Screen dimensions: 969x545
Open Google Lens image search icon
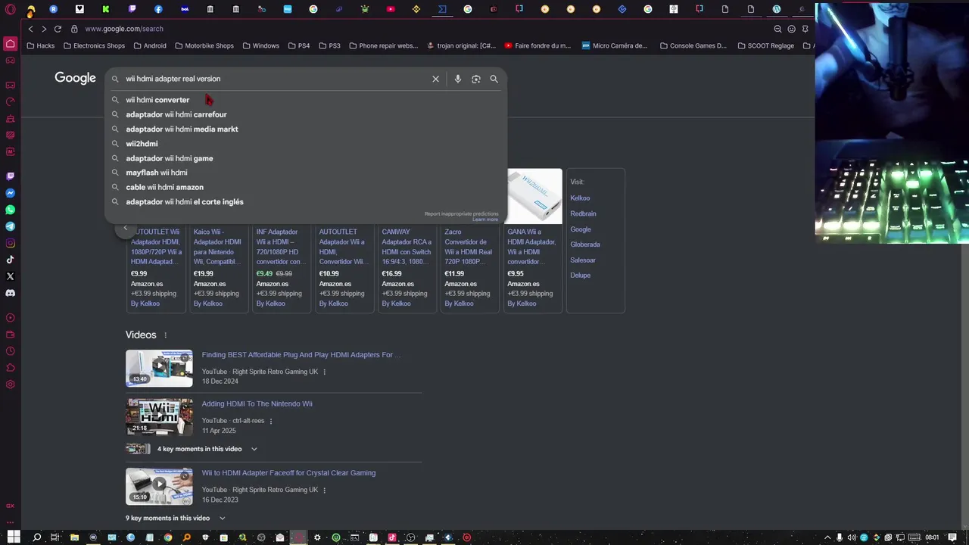[475, 79]
